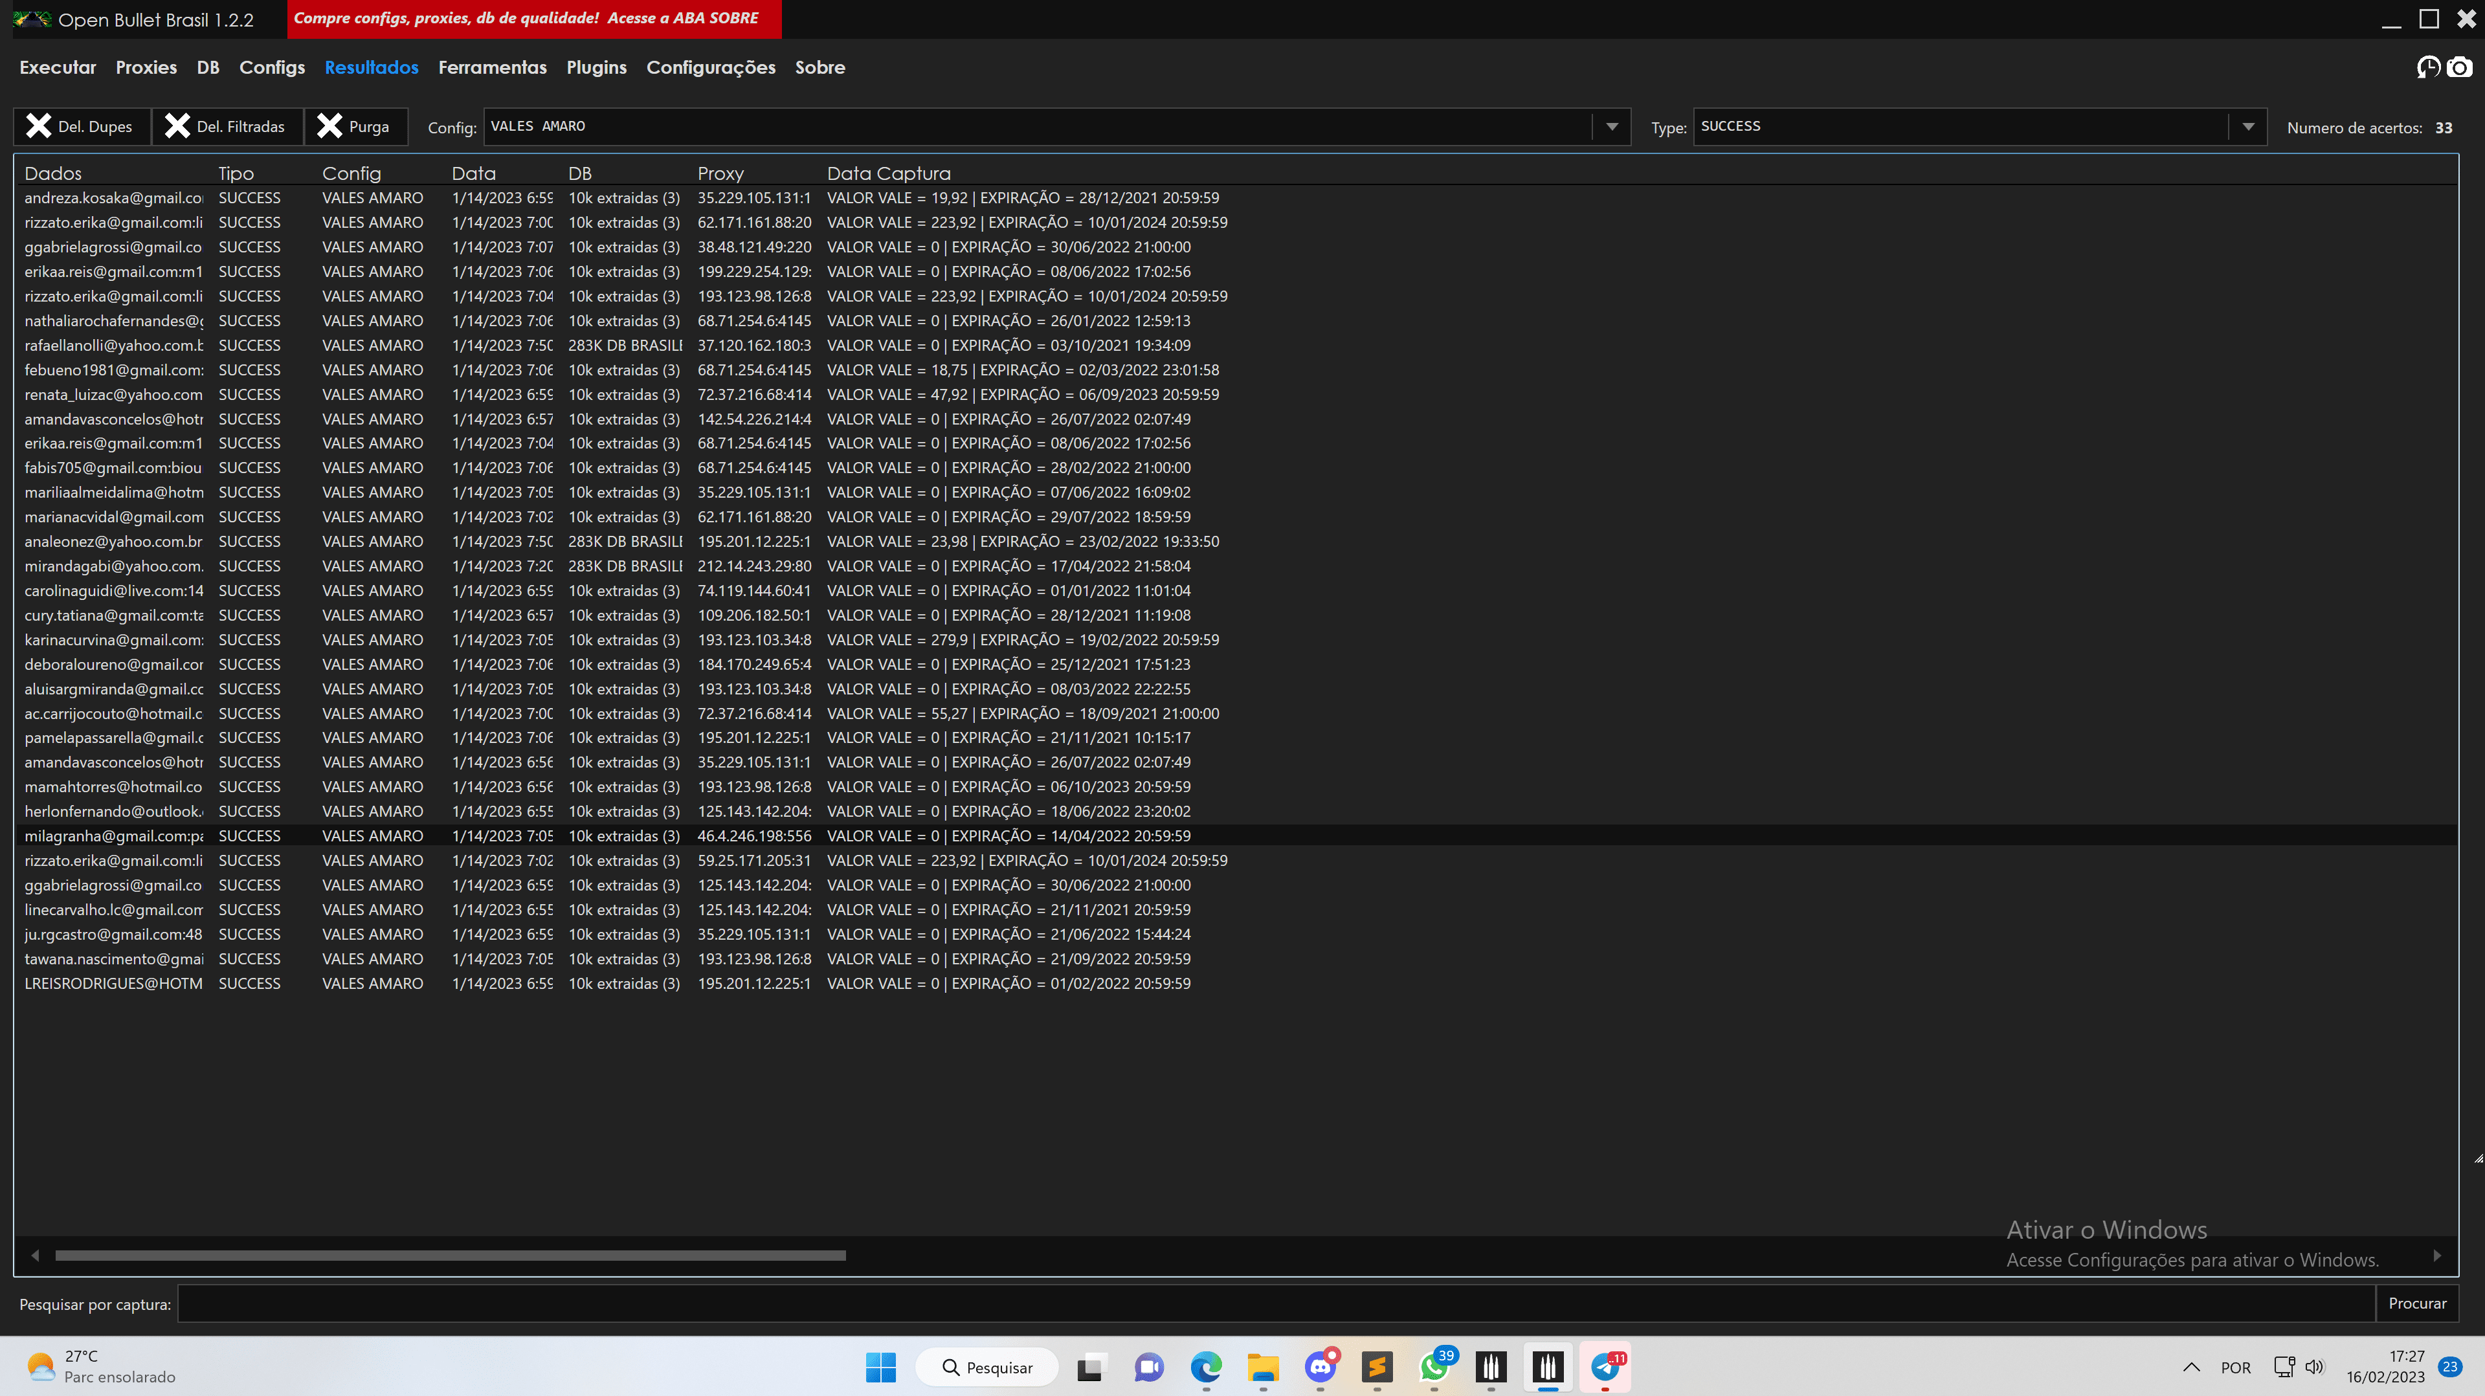Click the Del. Filtradas red X icon
The image size is (2485, 1396).
(175, 126)
